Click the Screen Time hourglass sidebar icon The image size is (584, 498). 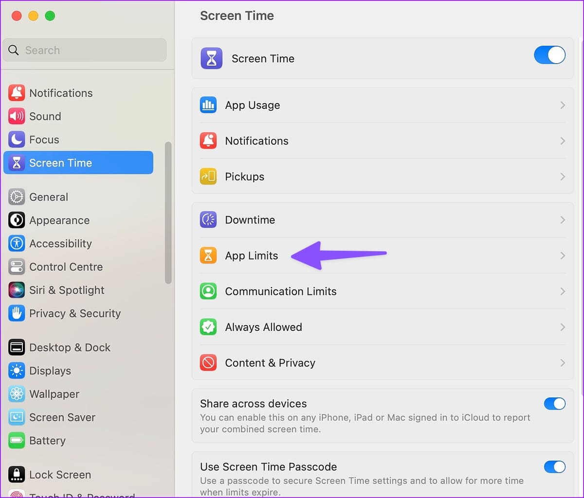point(17,163)
